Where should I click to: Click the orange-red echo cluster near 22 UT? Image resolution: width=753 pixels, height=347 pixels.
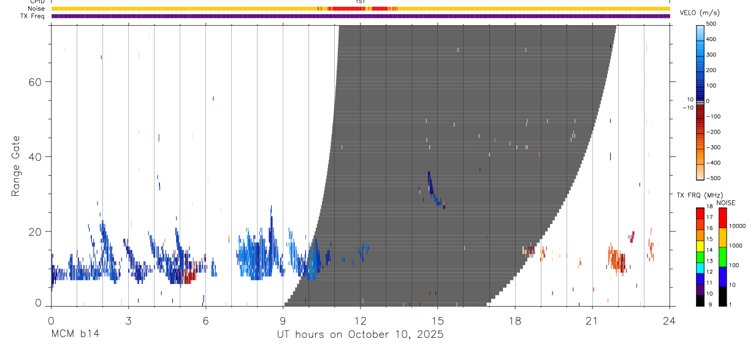tap(617, 259)
